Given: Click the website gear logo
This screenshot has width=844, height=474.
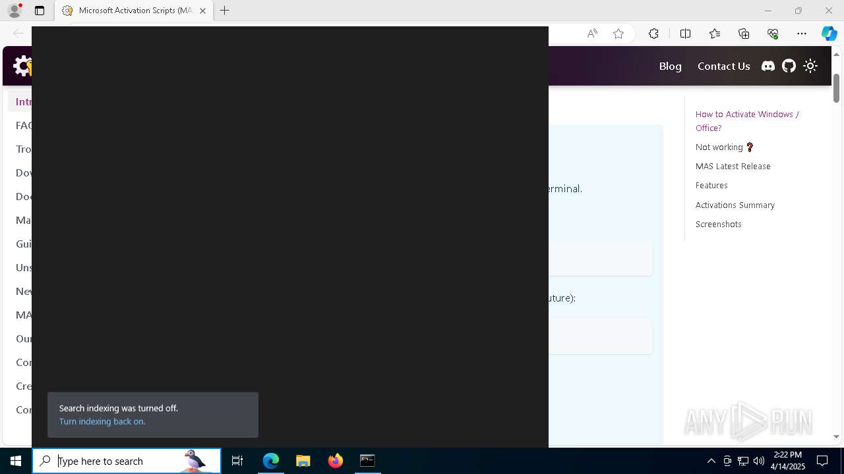Looking at the screenshot, I should point(22,66).
